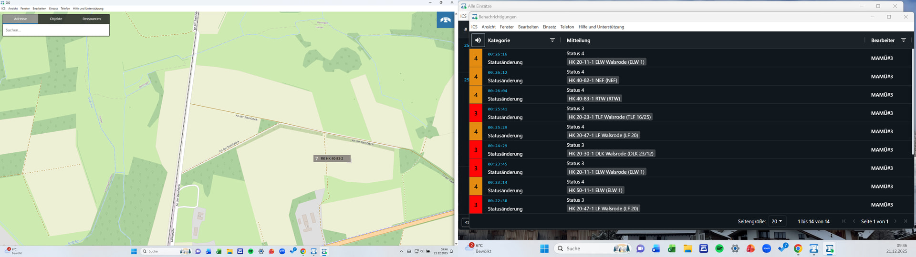Viewport: 916px width, 257px height.
Task: Switch to the Ressourcen search tab
Action: [91, 19]
